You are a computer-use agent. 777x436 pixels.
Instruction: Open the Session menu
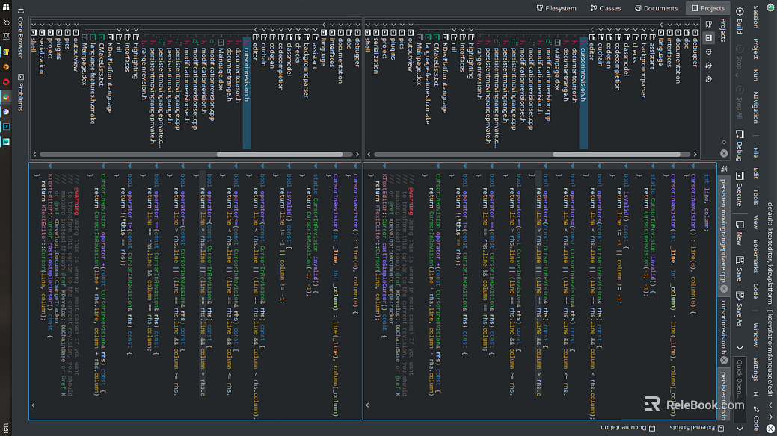(x=755, y=16)
